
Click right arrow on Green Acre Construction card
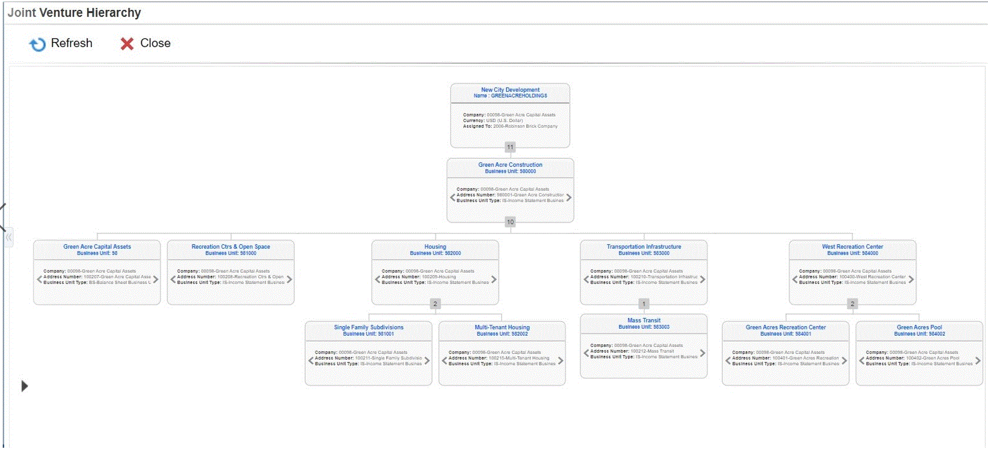tap(569, 197)
